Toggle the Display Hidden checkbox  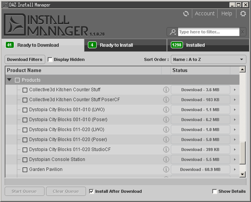pyautogui.click(x=50, y=59)
